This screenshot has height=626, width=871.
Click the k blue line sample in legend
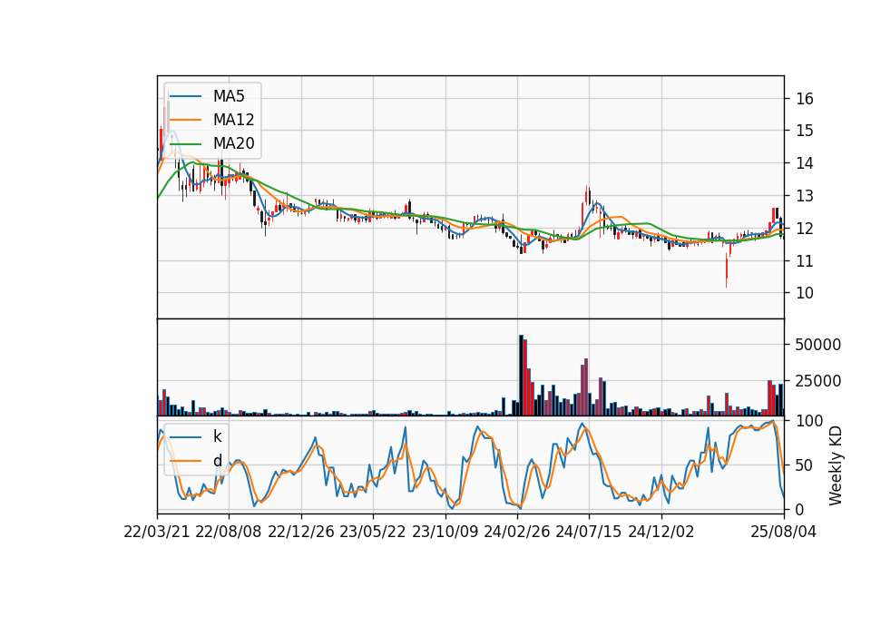pyautogui.click(x=185, y=436)
